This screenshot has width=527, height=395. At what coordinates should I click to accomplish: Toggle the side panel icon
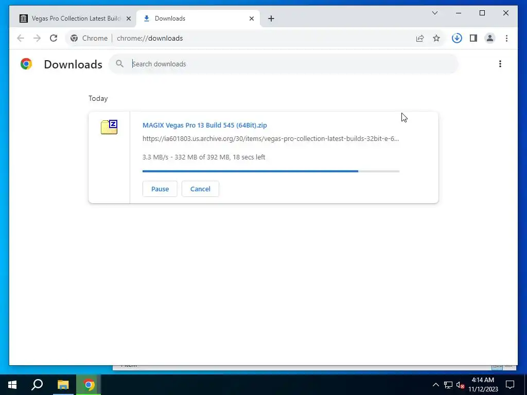pyautogui.click(x=473, y=38)
